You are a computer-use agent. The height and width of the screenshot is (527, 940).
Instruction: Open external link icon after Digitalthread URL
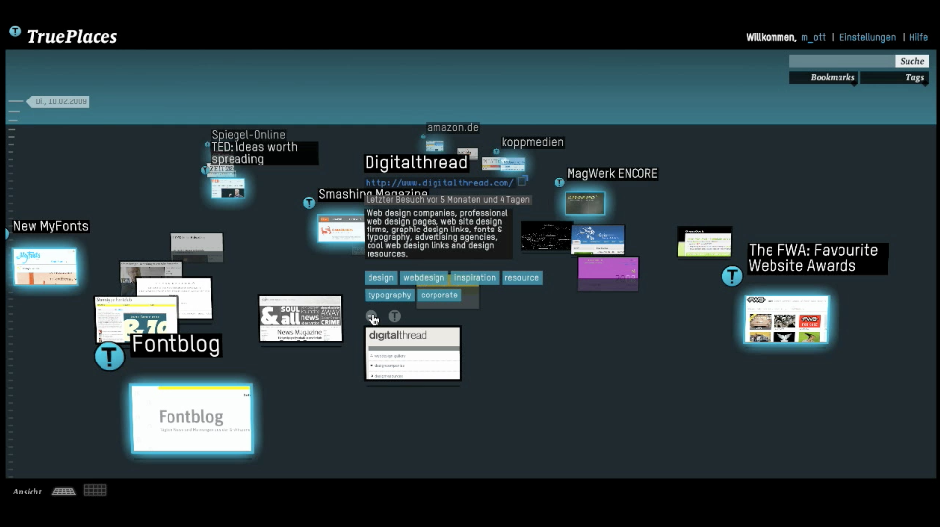[x=523, y=181]
